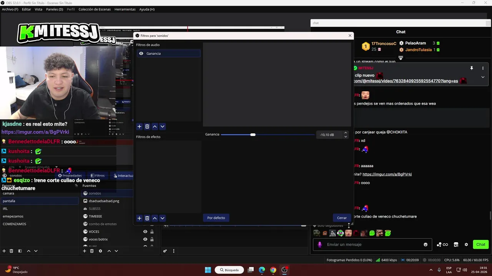Image resolution: width=492 pixels, height=276 pixels.
Task: Open the Editar menu
Action: coord(27,9)
